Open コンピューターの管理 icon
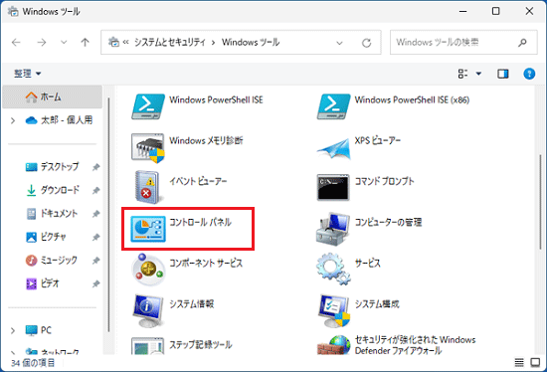547x372 pixels. click(x=333, y=229)
